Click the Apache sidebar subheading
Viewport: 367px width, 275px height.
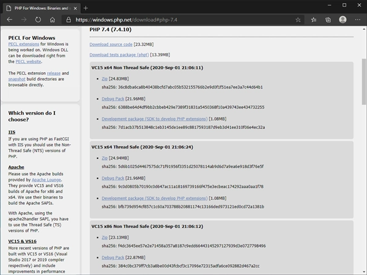point(16,167)
